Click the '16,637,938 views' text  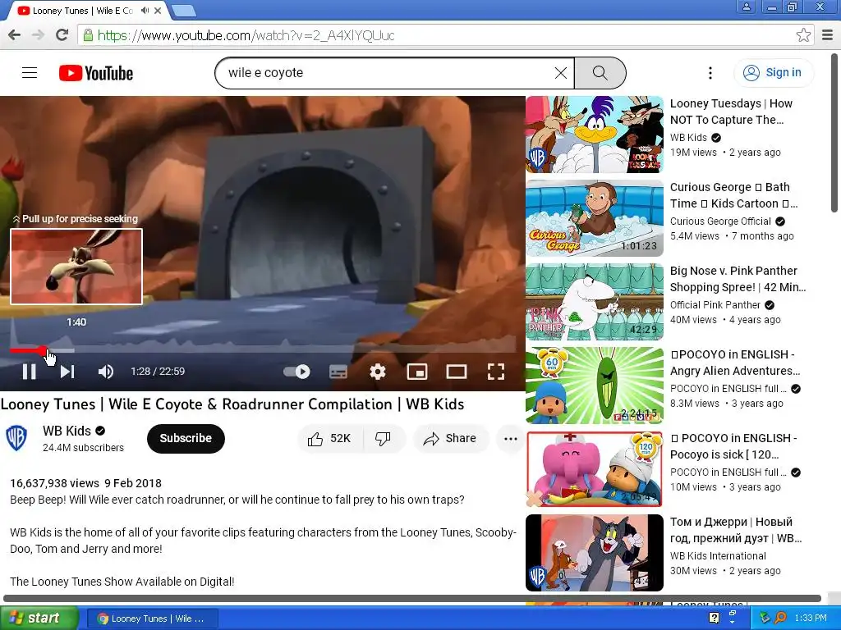[55, 483]
